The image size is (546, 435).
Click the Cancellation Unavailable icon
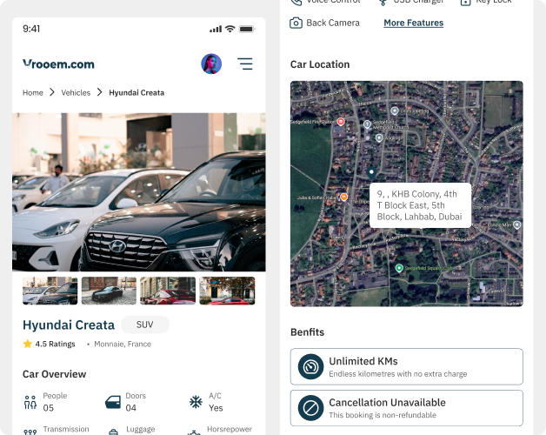310,408
